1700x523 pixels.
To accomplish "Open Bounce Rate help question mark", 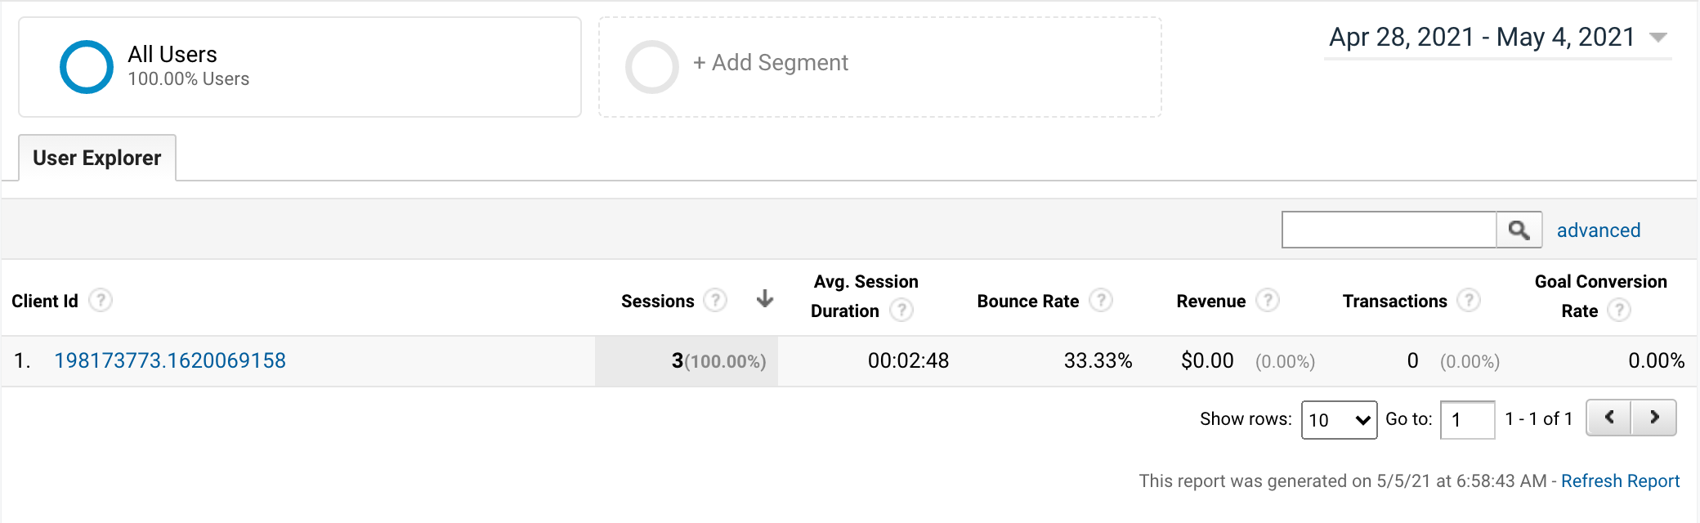I will 1101,301.
